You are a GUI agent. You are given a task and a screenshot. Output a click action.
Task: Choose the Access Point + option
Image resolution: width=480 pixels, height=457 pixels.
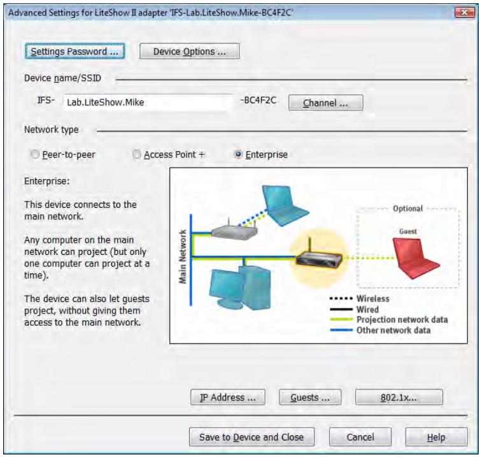[168, 154]
